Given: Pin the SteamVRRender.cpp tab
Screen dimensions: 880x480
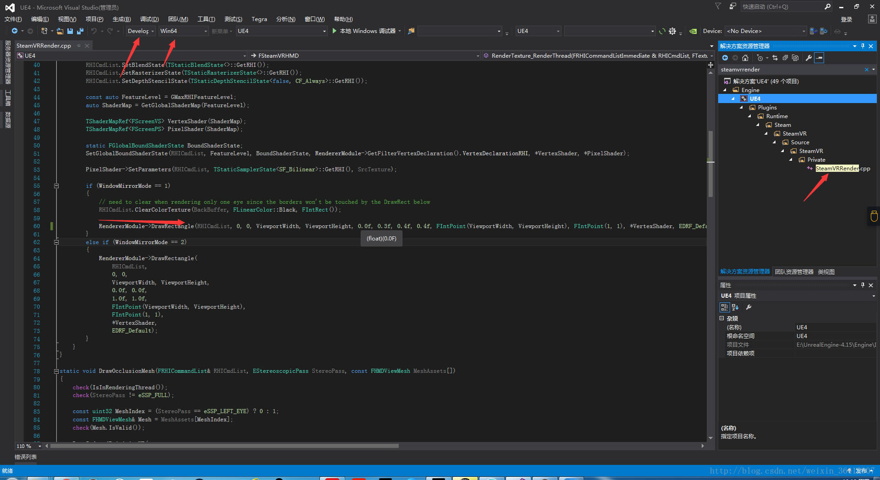Looking at the screenshot, I should (x=79, y=46).
